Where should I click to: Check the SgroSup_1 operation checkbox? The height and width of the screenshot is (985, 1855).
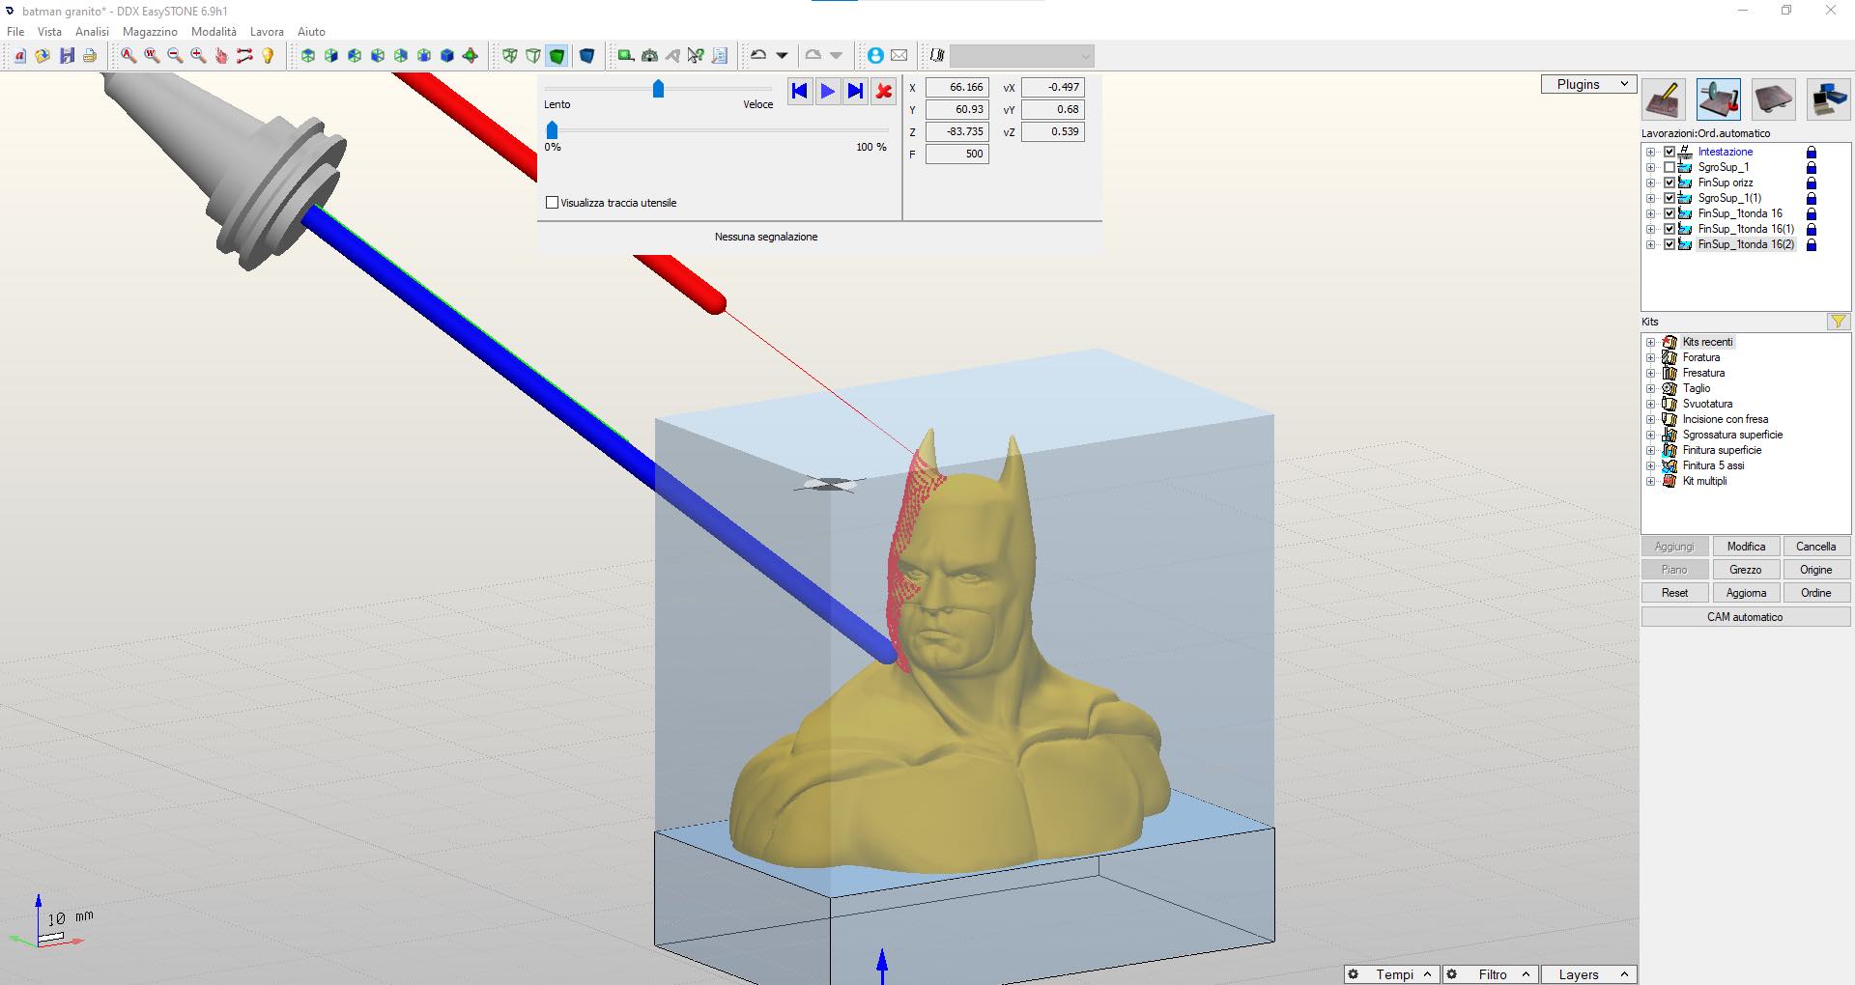tap(1669, 167)
